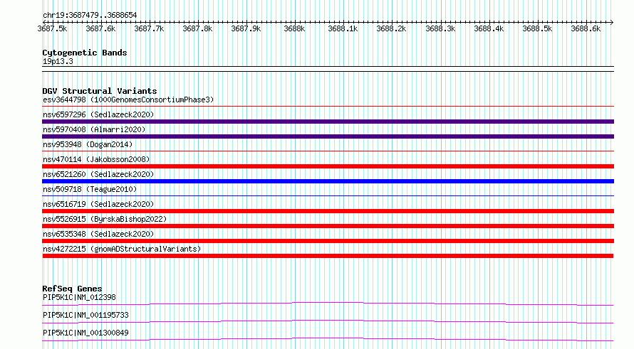The image size is (634, 349).
Task: Open variant nsv470114 (Jakobsson2008) label
Action: [x=96, y=159]
